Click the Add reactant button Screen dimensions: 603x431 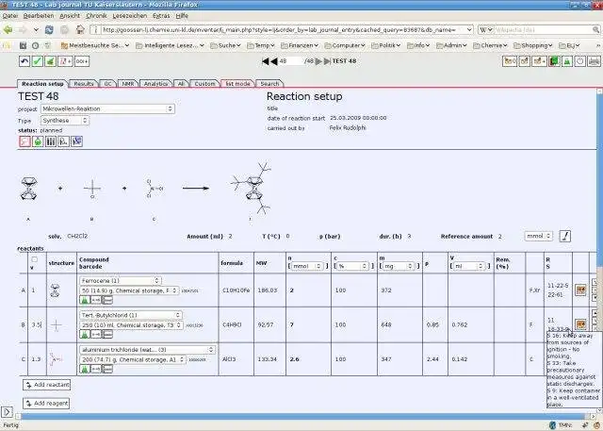[x=46, y=385]
